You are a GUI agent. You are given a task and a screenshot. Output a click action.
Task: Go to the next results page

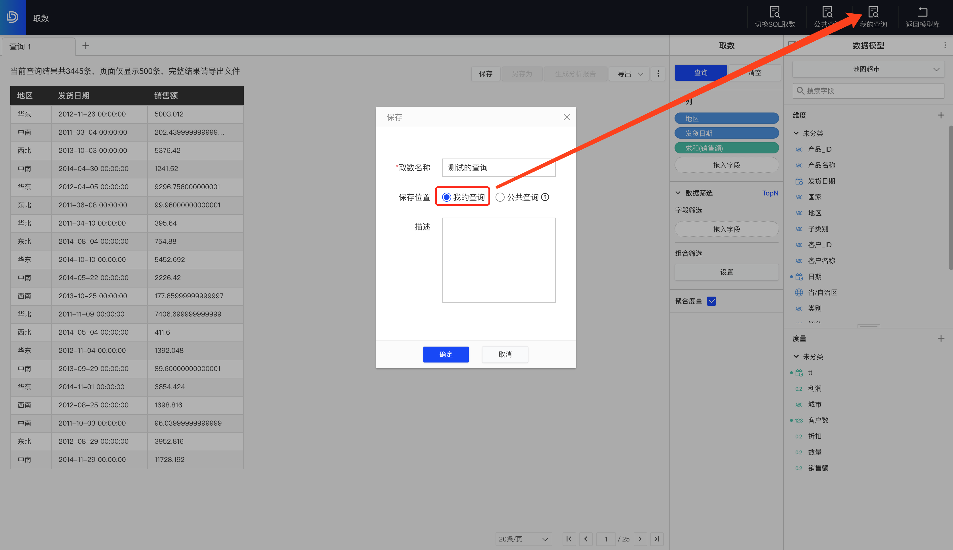[640, 539]
